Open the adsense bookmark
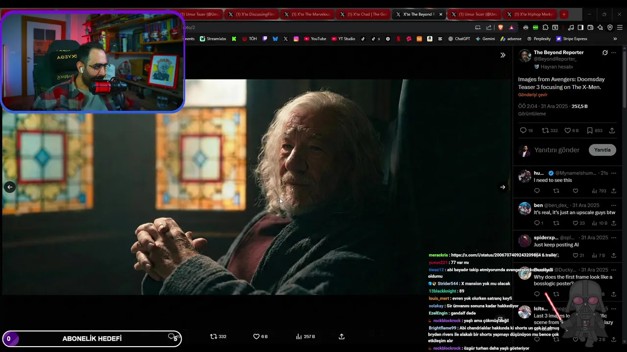The image size is (627, 352). click(511, 39)
